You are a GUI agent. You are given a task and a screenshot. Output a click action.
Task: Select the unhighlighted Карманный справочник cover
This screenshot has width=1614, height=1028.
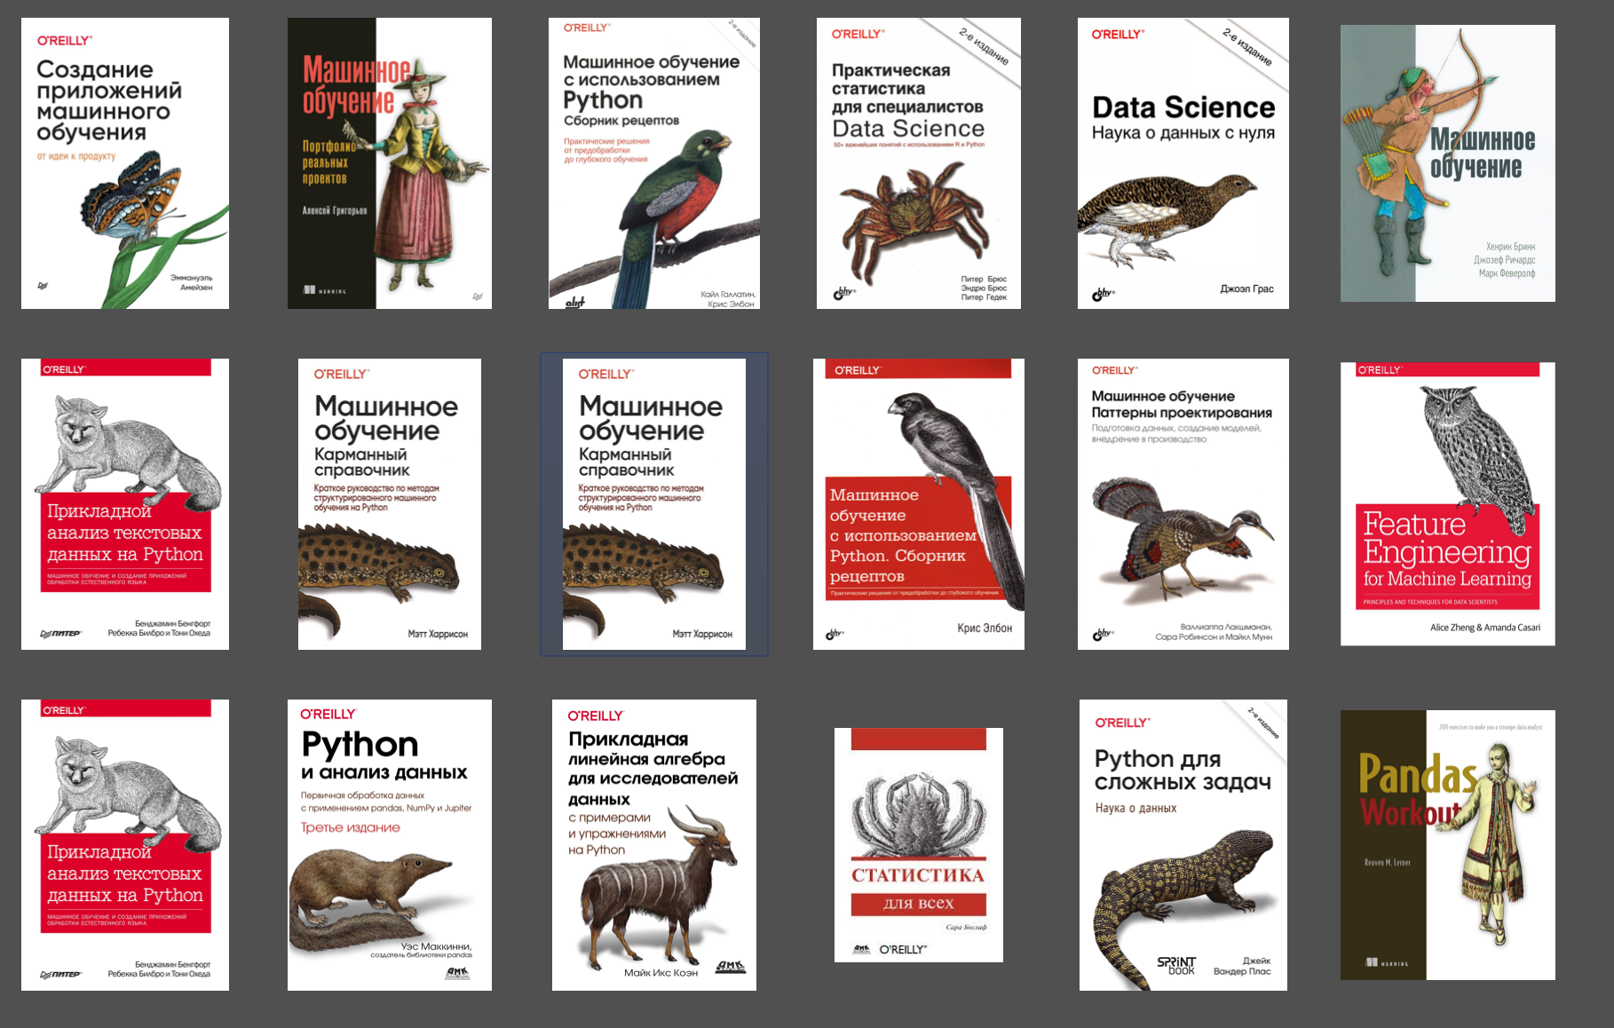tap(390, 504)
